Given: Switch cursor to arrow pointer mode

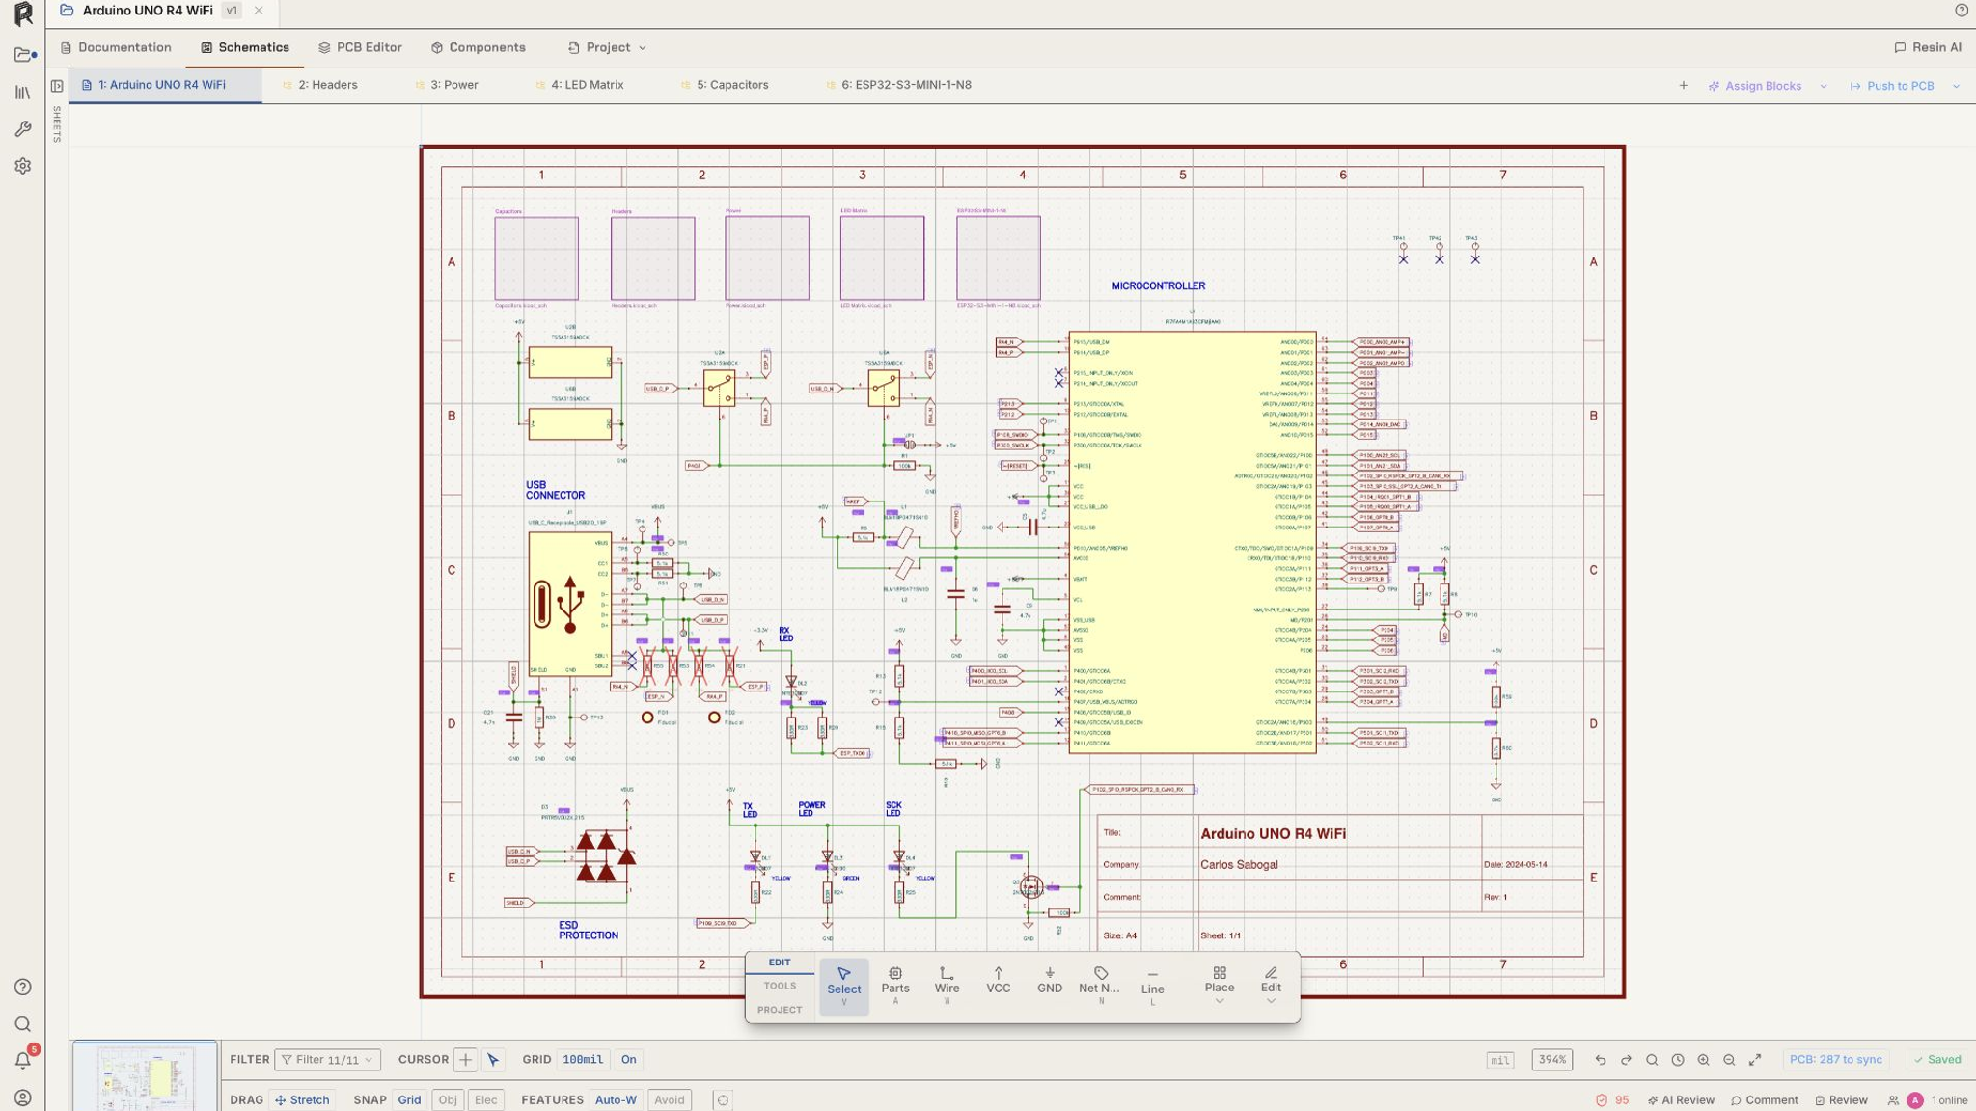Looking at the screenshot, I should coord(493,1060).
